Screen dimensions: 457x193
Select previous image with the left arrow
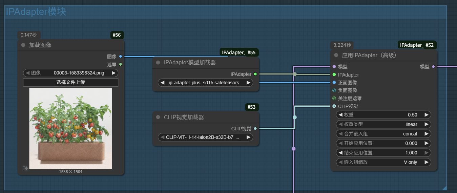pyautogui.click(x=27, y=73)
